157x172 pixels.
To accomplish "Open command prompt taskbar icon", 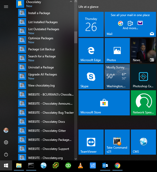I will [x=31, y=165].
